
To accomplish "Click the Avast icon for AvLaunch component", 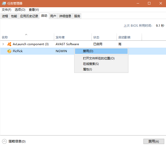I will [x=9, y=44].
